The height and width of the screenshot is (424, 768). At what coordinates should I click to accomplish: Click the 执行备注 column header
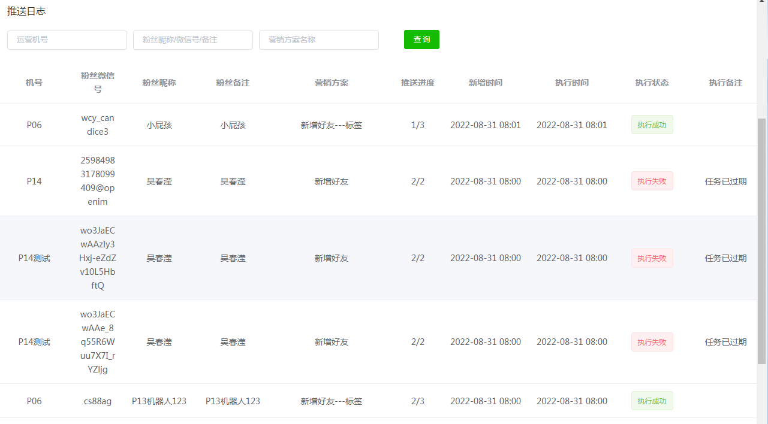pyautogui.click(x=725, y=83)
